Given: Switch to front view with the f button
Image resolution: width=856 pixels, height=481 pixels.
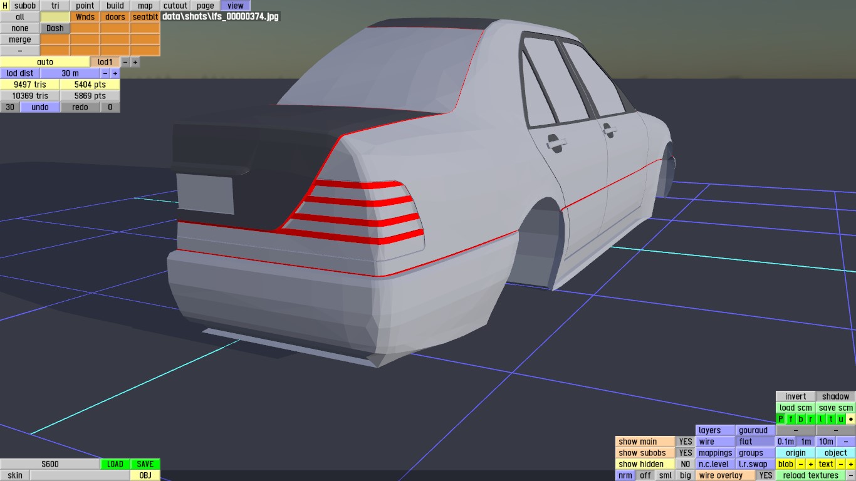Looking at the screenshot, I should 791,419.
